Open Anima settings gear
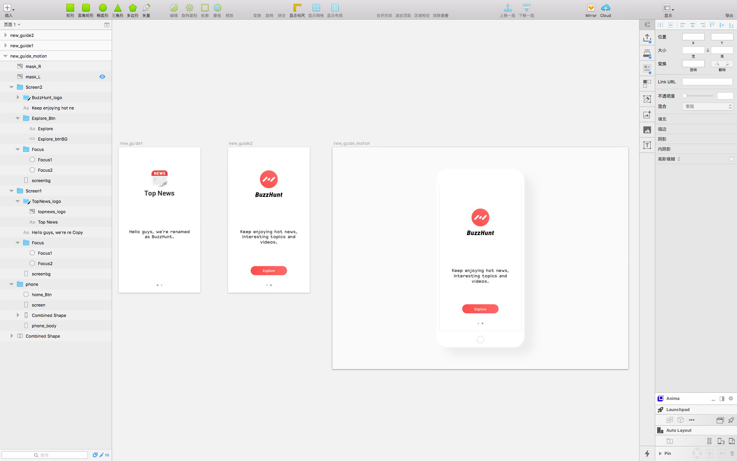Image resolution: width=737 pixels, height=461 pixels. pos(731,398)
